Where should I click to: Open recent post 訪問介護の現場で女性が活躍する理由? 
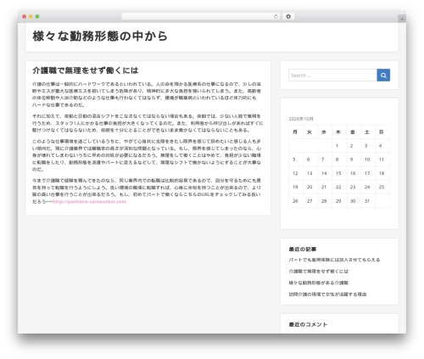pyautogui.click(x=327, y=294)
